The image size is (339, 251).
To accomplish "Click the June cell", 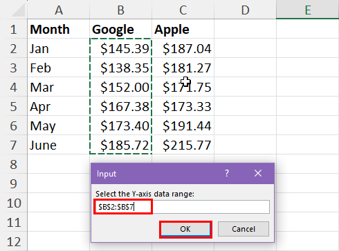I will [59, 145].
